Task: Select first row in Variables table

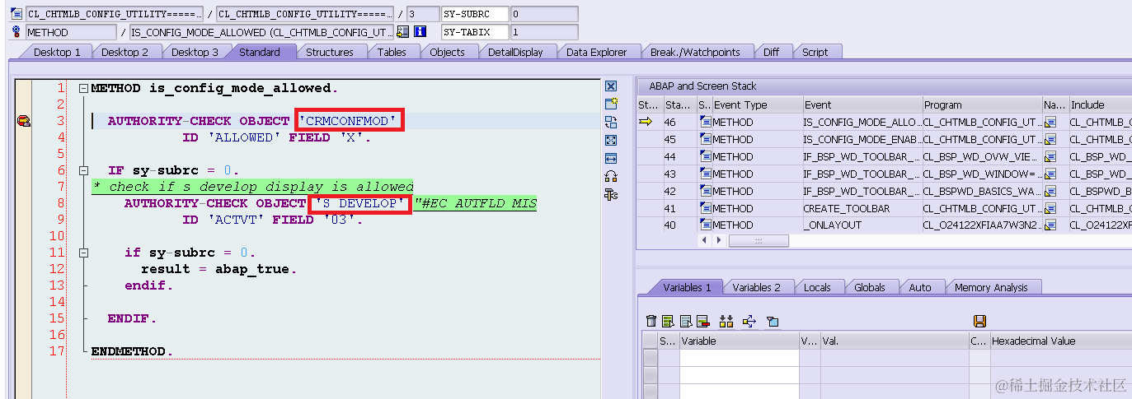Action: [651, 358]
